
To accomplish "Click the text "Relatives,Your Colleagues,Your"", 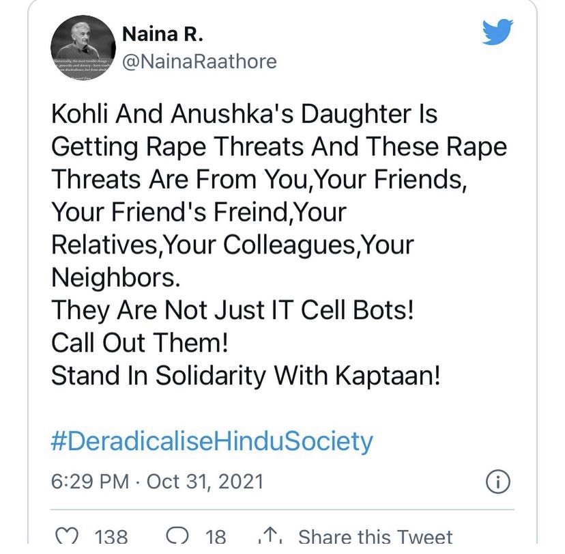I will 232,245.
